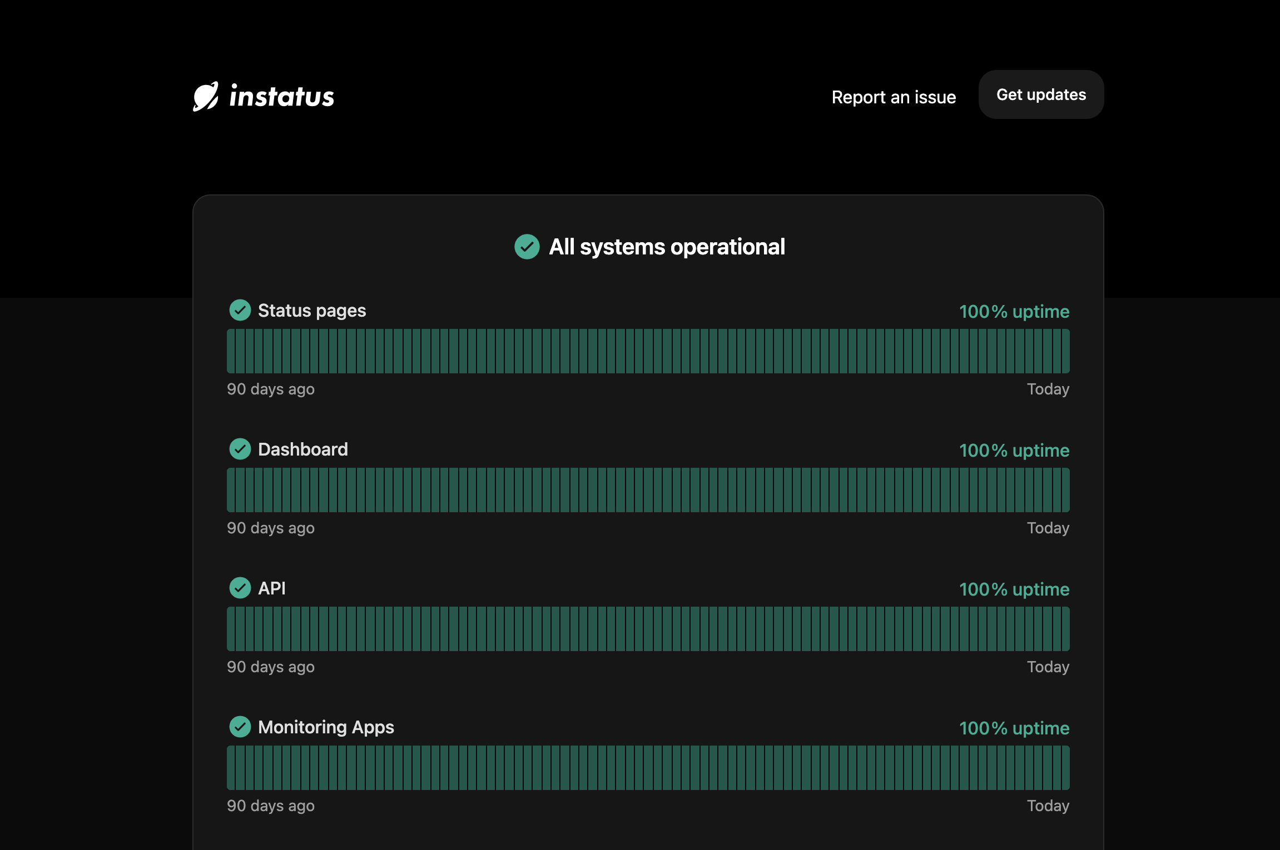Screen dimensions: 1280x850
Task: Click Today label under API
Action: (1048, 667)
